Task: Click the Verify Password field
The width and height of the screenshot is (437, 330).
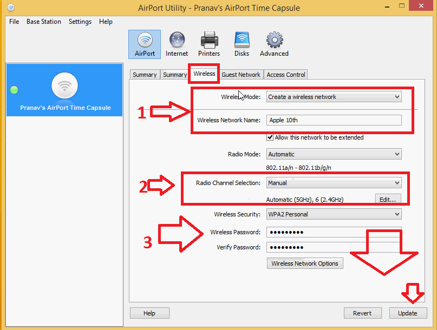Action: 334,247
